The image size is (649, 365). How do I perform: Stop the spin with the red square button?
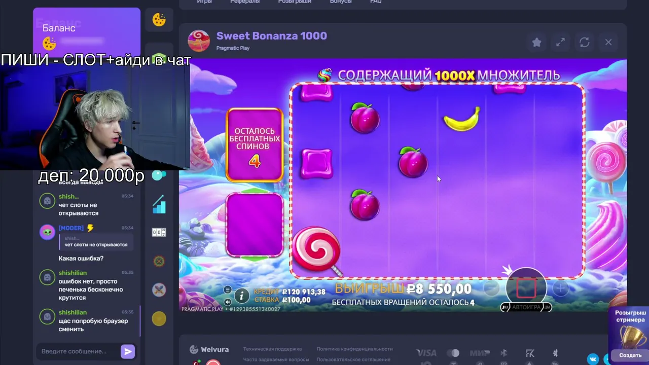(x=526, y=287)
